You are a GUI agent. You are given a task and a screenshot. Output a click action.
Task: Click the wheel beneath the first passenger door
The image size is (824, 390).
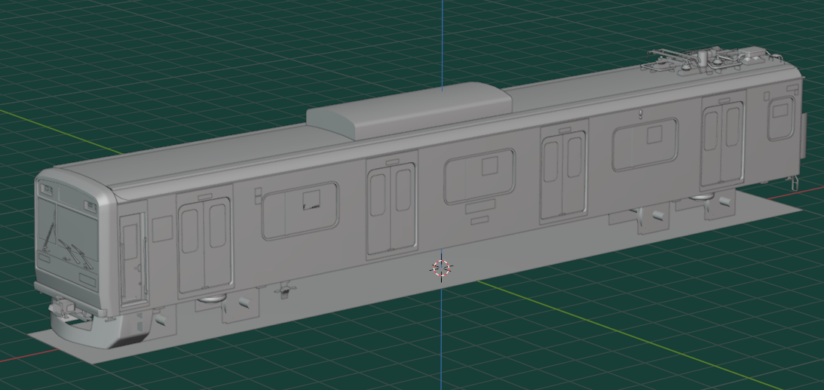point(210,299)
